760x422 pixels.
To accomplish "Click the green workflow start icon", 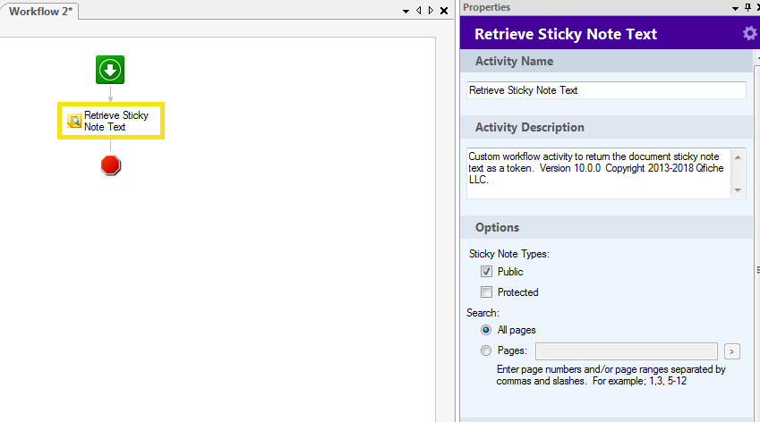I will pos(110,70).
